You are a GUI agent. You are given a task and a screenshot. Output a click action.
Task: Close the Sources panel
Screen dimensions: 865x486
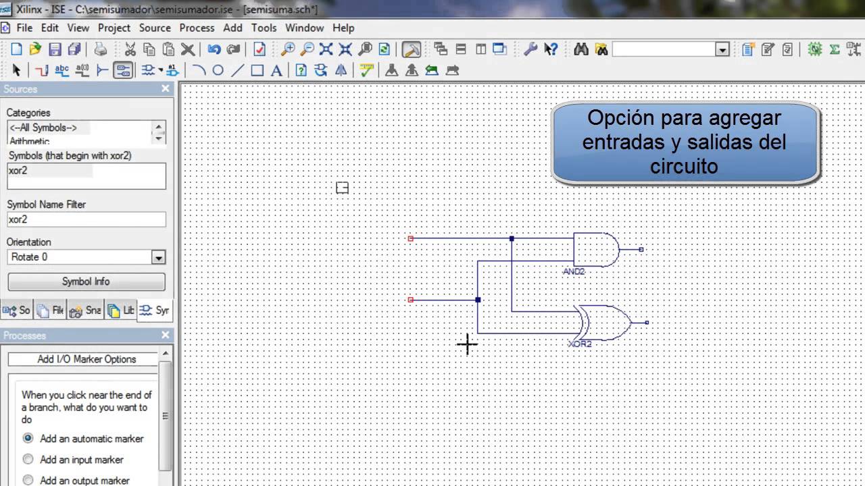166,88
